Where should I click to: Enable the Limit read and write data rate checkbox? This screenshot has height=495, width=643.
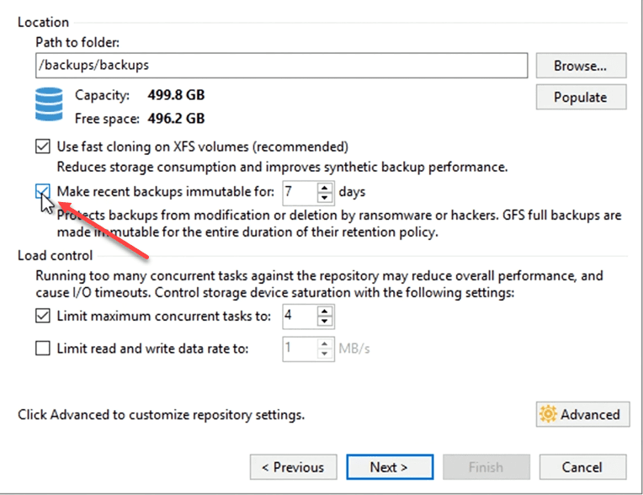[43, 348]
